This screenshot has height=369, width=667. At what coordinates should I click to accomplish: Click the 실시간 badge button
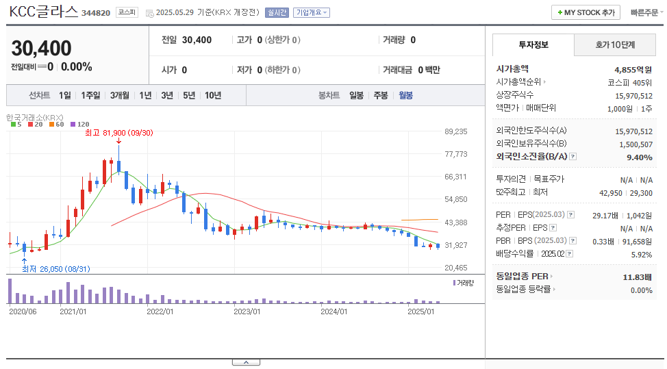[277, 13]
